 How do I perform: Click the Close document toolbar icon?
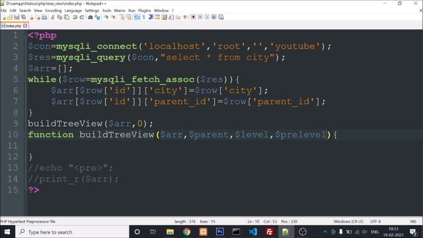(31, 17)
